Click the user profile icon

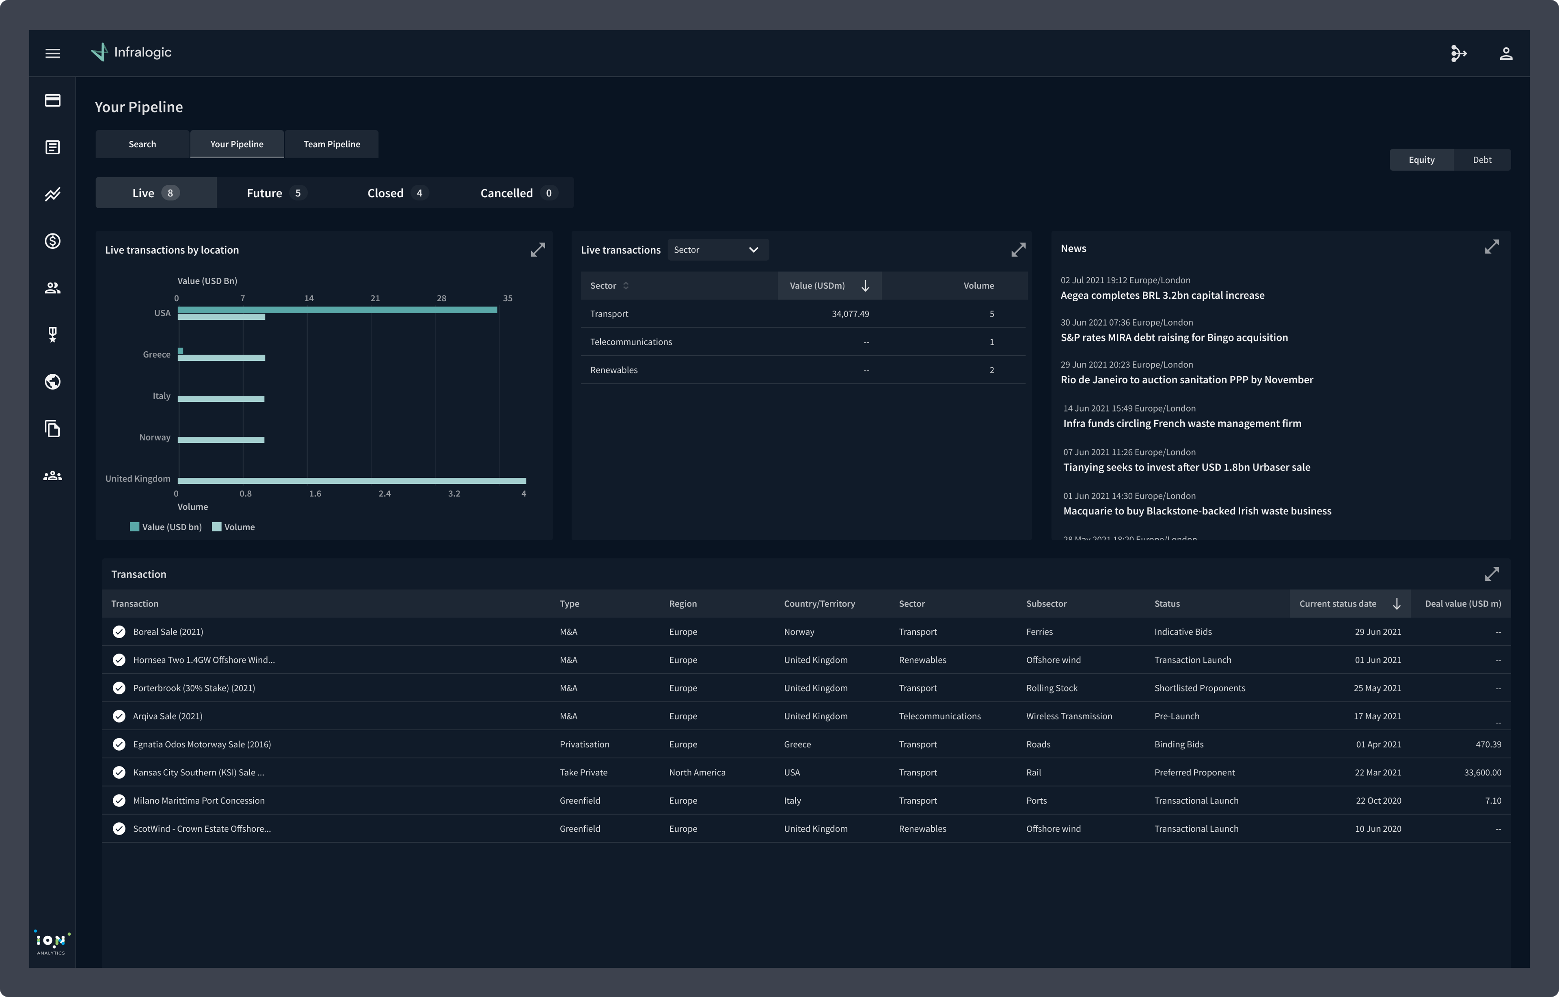1505,53
